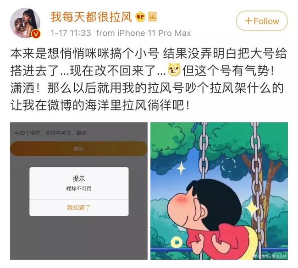Open the username 我每天都很拉风
The height and width of the screenshot is (268, 298).
(91, 17)
